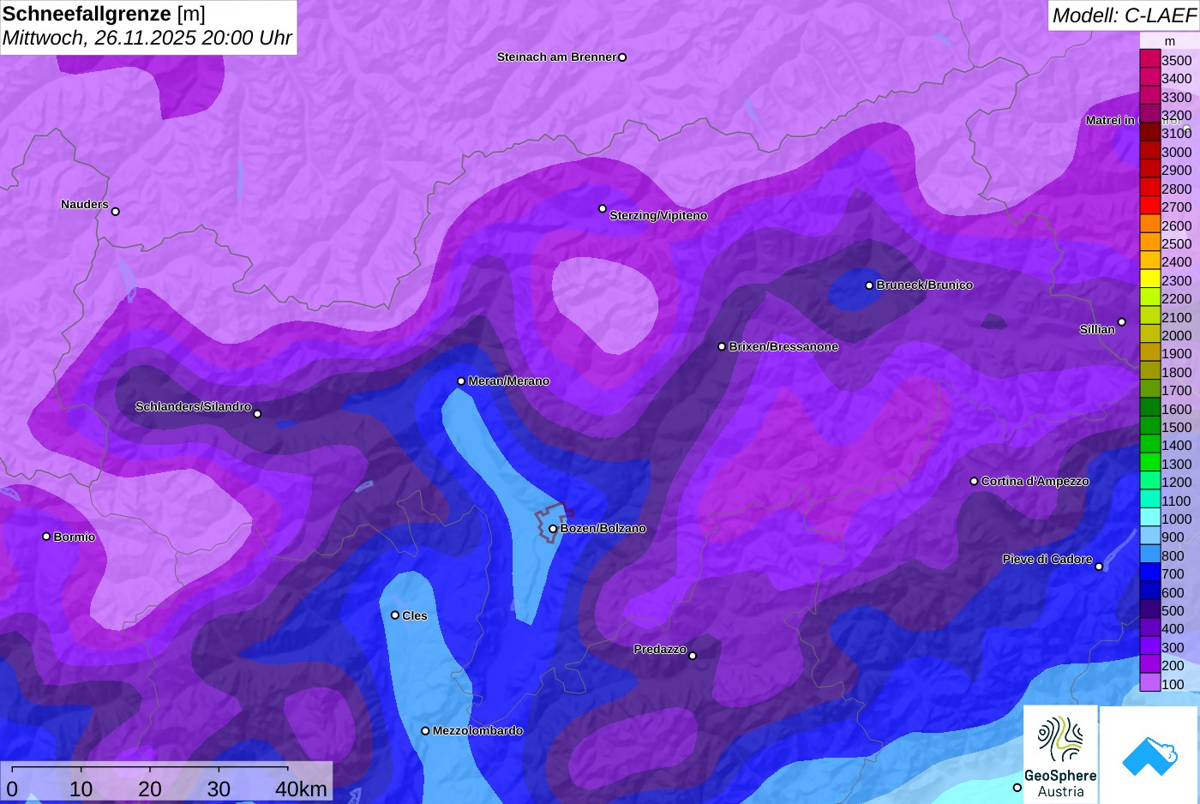The width and height of the screenshot is (1200, 804).
Task: Click the Mezzolombardo label
Action: pos(477,731)
